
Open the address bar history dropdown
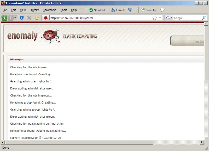(x=160, y=18)
